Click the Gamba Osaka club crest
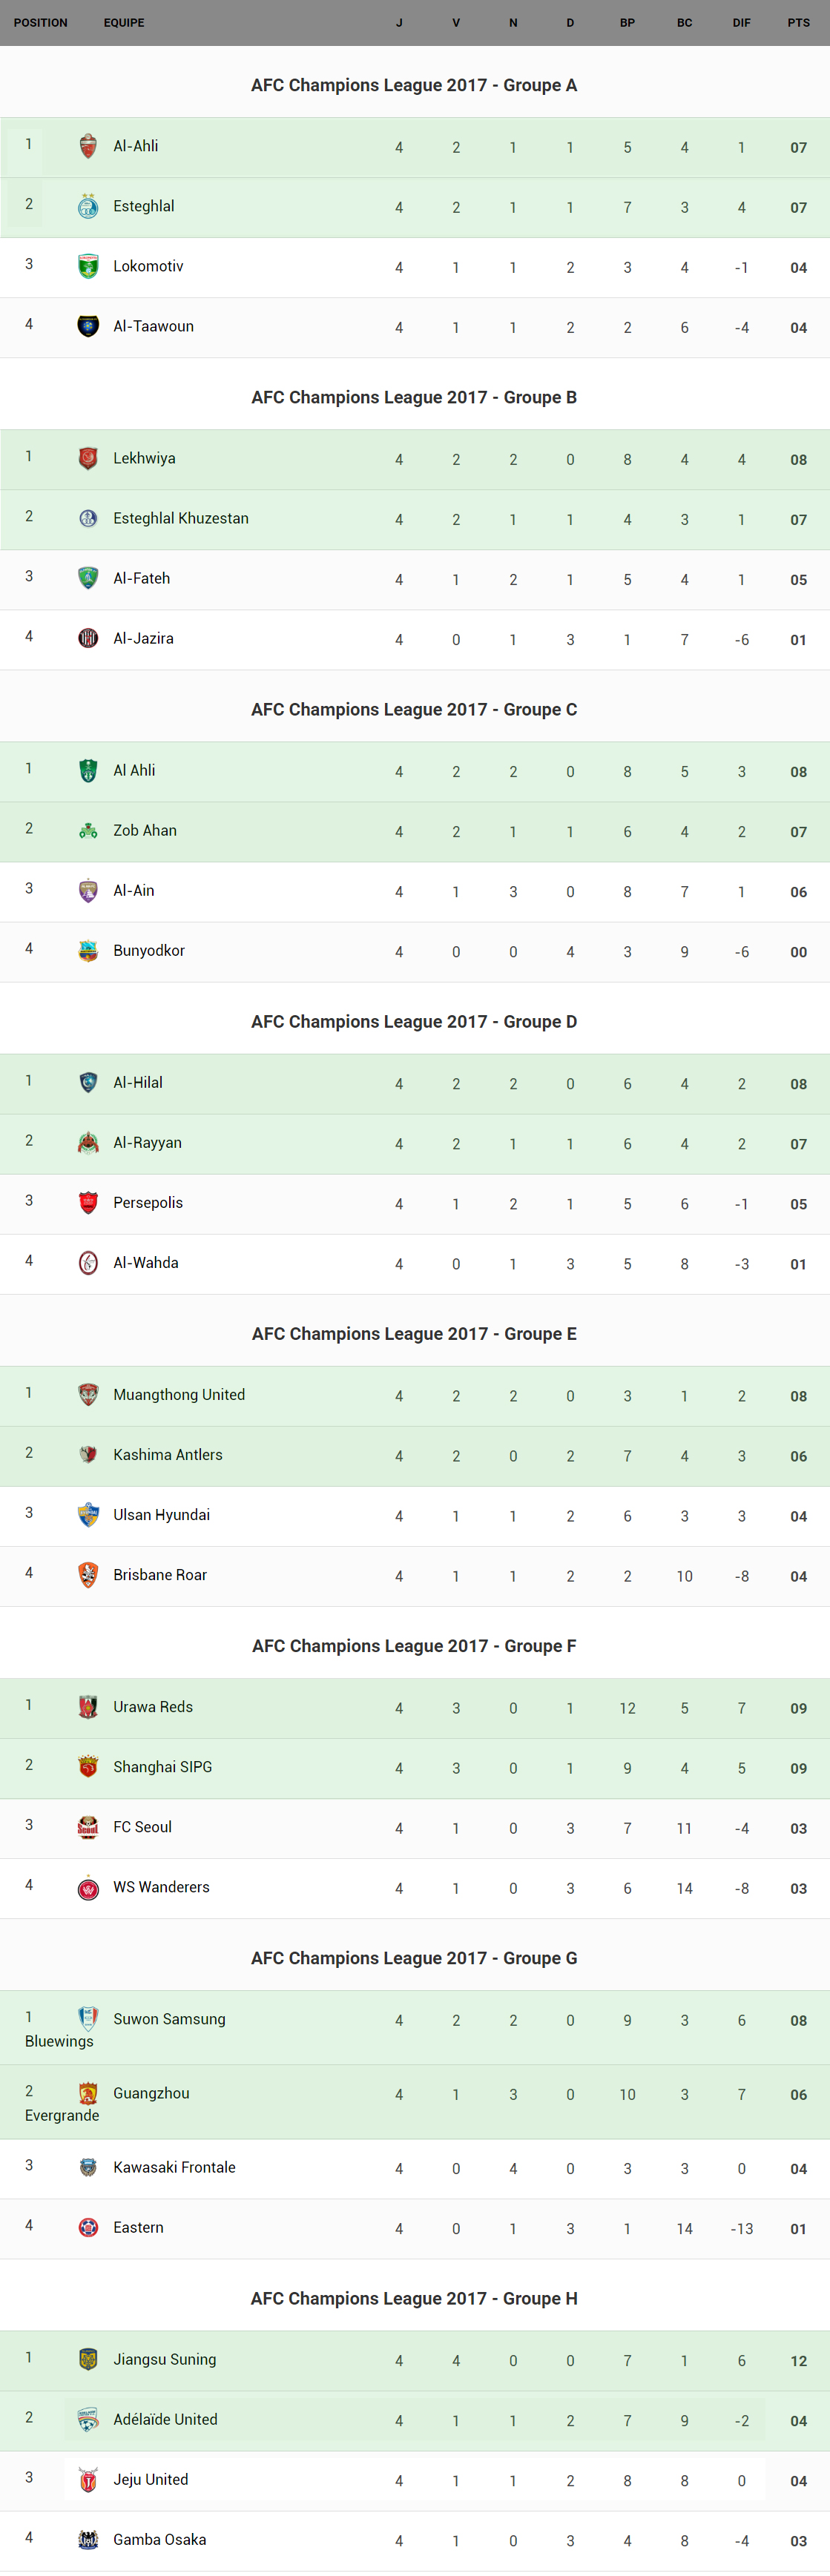 point(88,2539)
